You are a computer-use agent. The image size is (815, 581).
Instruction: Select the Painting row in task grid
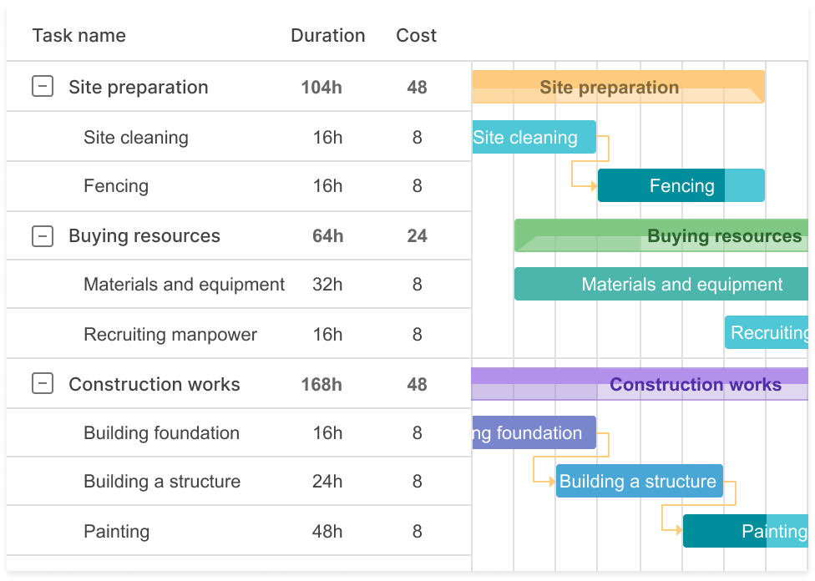point(239,531)
